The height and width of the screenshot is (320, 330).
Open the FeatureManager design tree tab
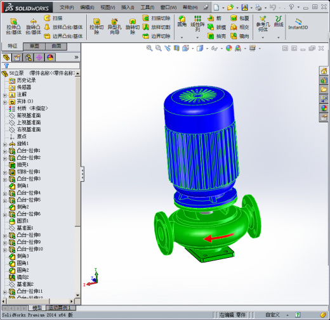[6, 57]
